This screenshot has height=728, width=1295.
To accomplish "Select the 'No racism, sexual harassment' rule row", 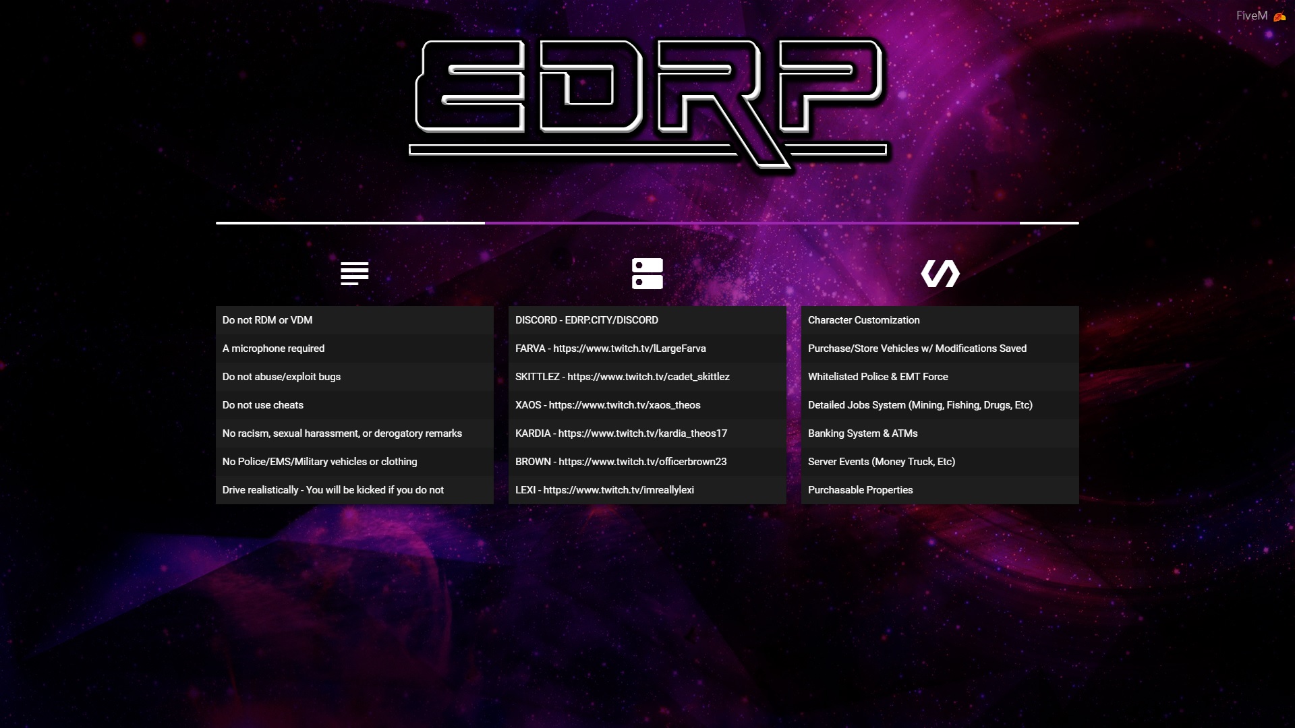I will point(355,433).
